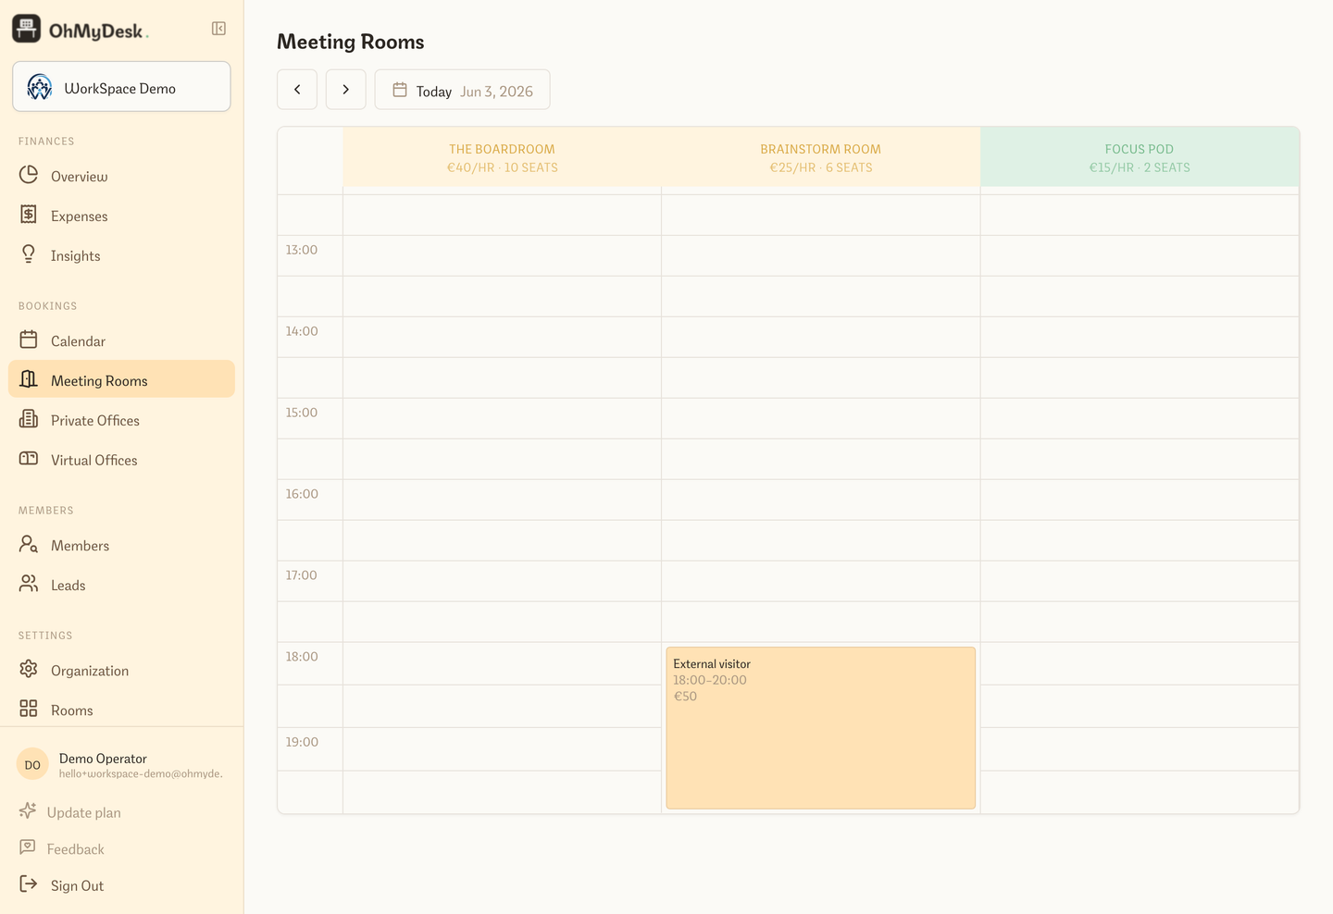Open the Insights menu item

coord(121,255)
